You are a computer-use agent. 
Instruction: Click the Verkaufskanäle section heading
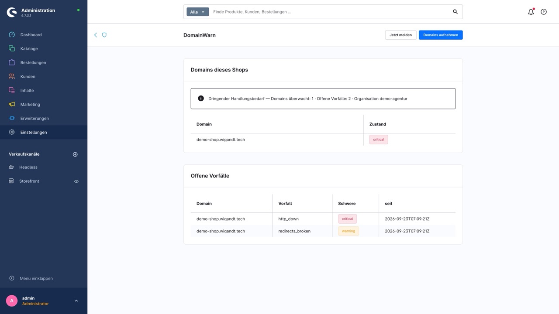(x=24, y=154)
